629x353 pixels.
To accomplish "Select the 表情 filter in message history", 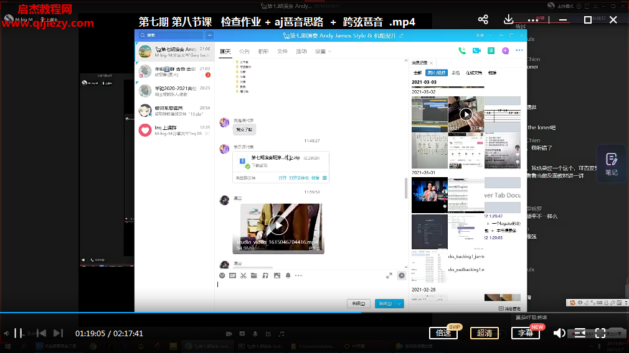I will 456,73.
